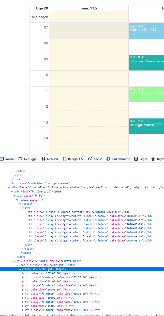Screen dimensions: 164x316
Task: Click the Netværk arrows icon
Action: [43, 159]
